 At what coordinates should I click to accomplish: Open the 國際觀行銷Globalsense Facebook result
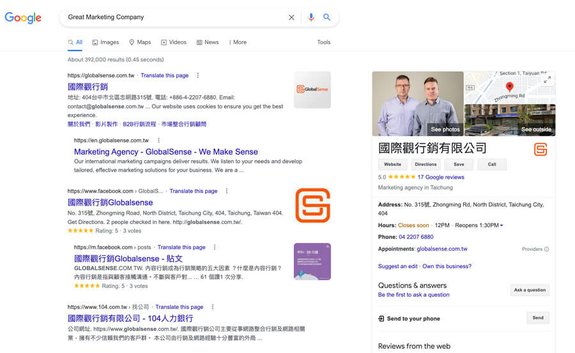click(x=110, y=202)
